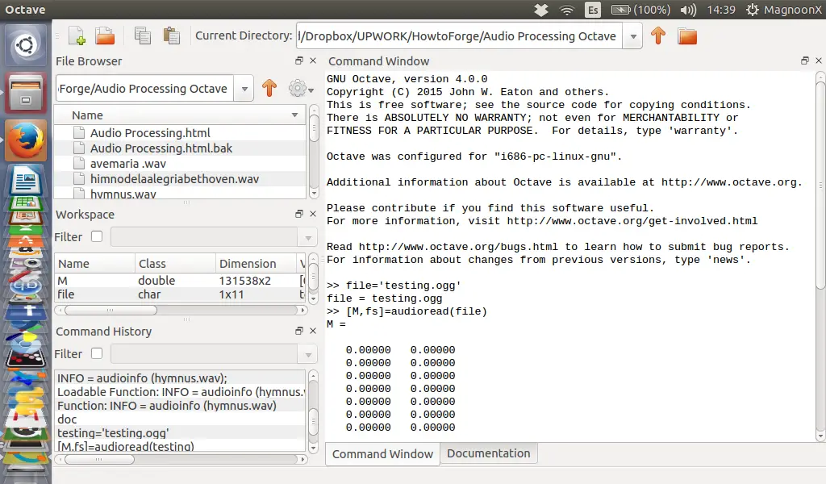Click Command History scroll down arrow
826x484 pixels.
(314, 449)
